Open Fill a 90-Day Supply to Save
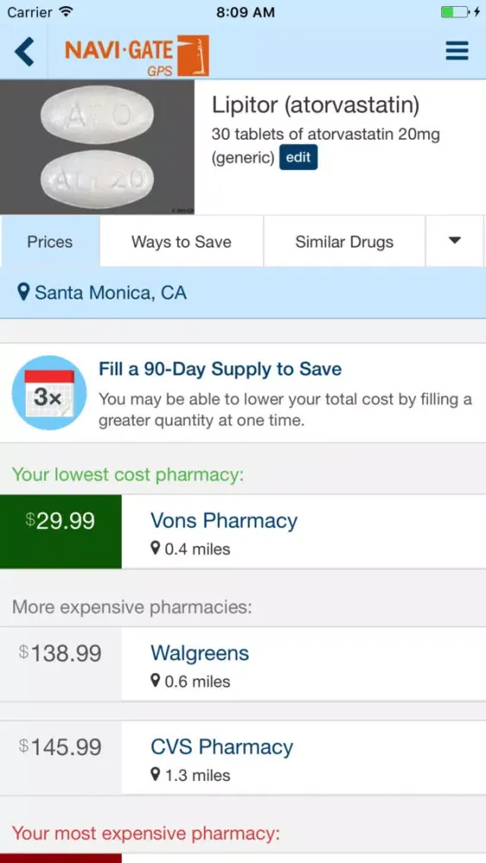This screenshot has height=863, width=486. [x=220, y=369]
